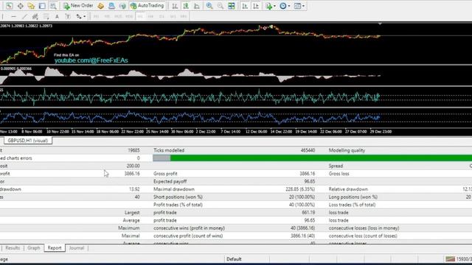The height and width of the screenshot is (265, 472).
Task: Switch to the M5 timeframe
Action: pyautogui.click(x=107, y=16)
